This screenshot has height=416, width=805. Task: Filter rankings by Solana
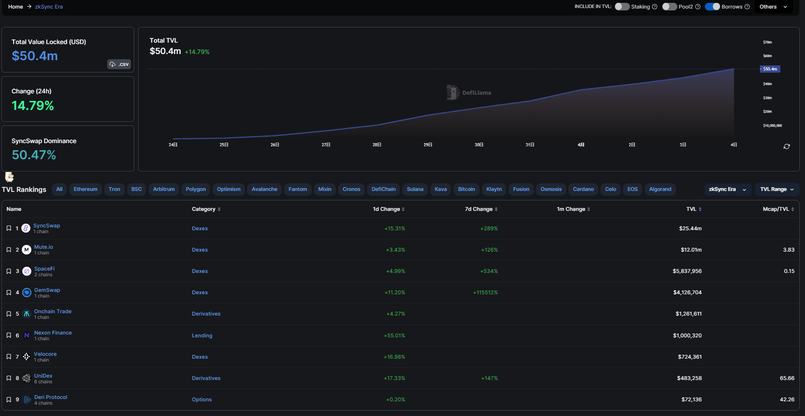click(x=415, y=190)
